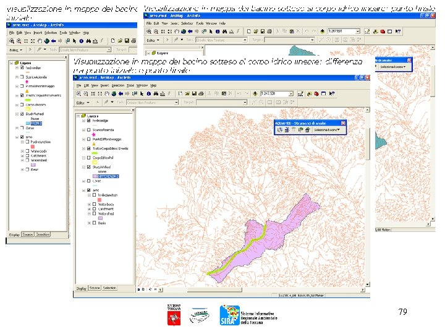This screenshot has width=445, height=334.
Task: Go back to previous extent in front window
Action: point(121,93)
